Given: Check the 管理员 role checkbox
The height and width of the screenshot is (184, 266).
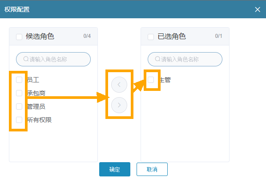Looking at the screenshot, I should pyautogui.click(x=19, y=106).
